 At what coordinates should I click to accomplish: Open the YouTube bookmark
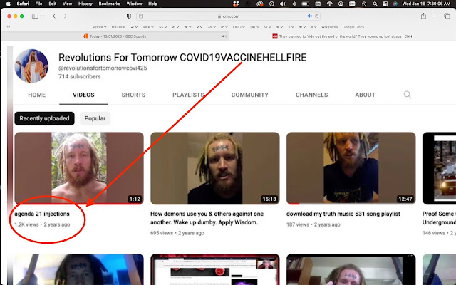118,27
